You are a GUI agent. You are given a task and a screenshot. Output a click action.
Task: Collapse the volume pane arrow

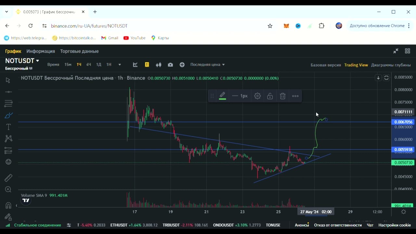[x=17, y=205]
